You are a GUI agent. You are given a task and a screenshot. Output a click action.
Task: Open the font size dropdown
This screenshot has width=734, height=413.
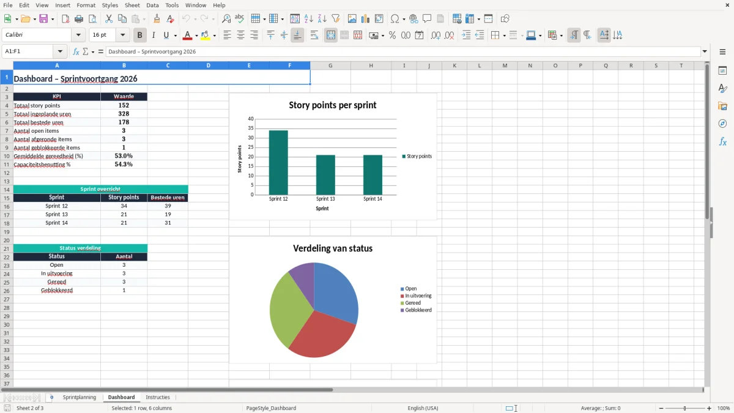pos(123,35)
